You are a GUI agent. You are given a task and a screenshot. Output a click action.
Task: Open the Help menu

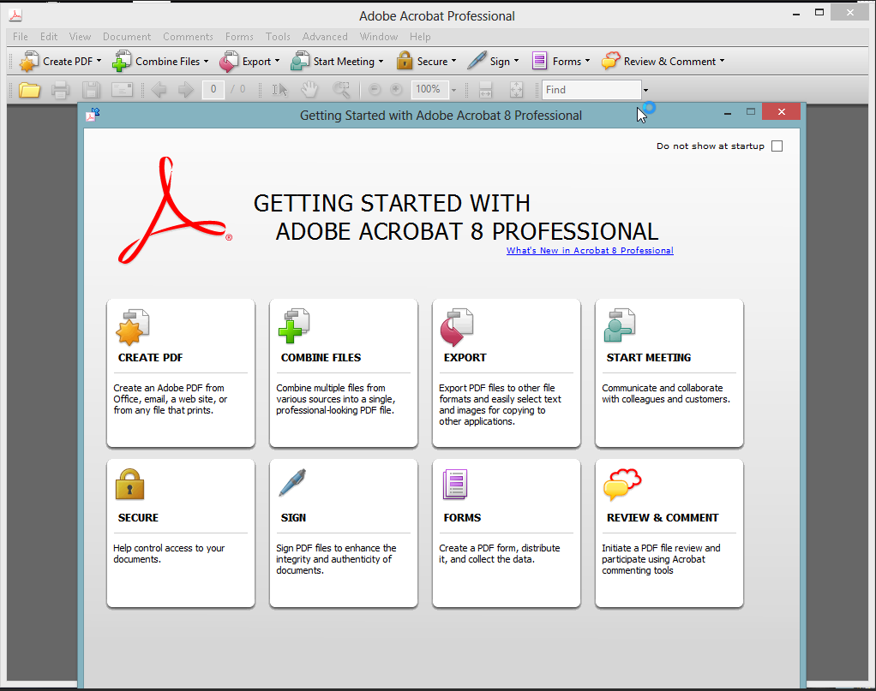coord(419,37)
